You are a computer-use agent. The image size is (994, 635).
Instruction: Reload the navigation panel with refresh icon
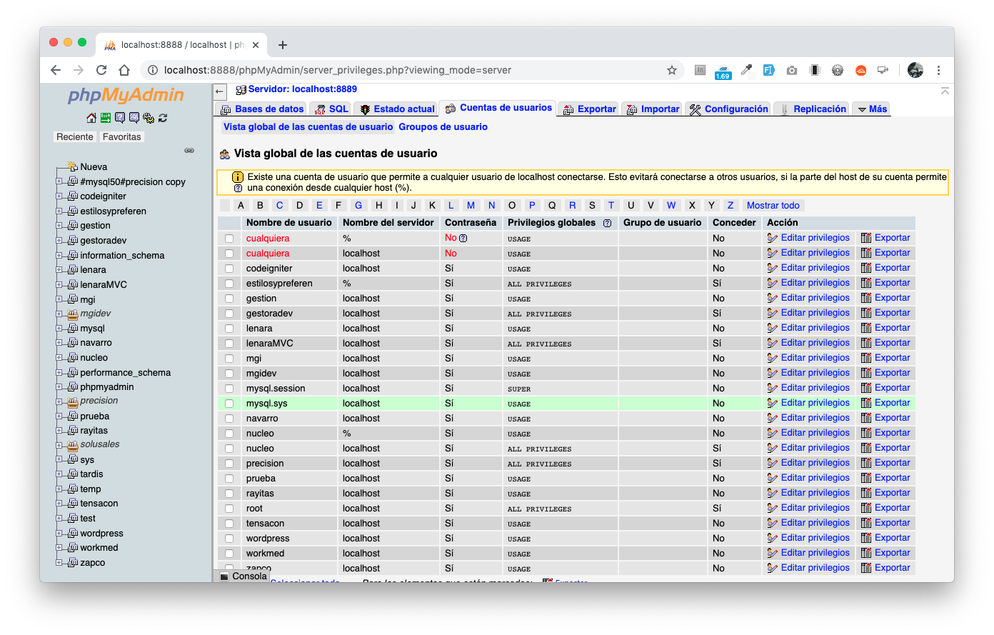(x=163, y=118)
